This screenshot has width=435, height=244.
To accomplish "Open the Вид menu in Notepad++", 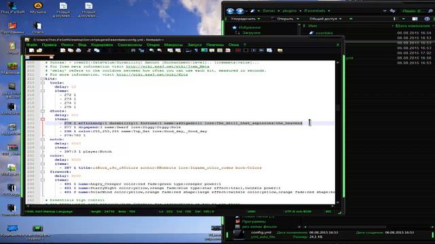I will click(x=82, y=45).
